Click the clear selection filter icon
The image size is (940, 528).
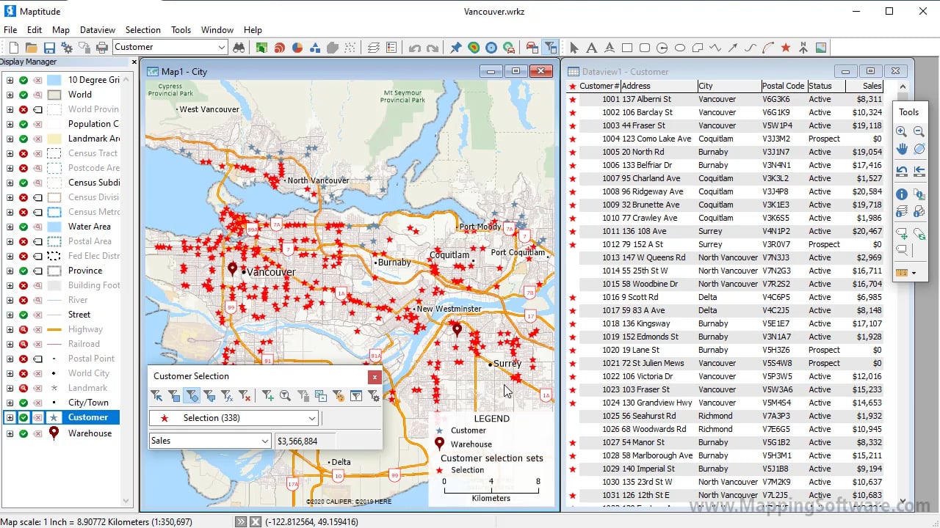pyautogui.click(x=245, y=396)
